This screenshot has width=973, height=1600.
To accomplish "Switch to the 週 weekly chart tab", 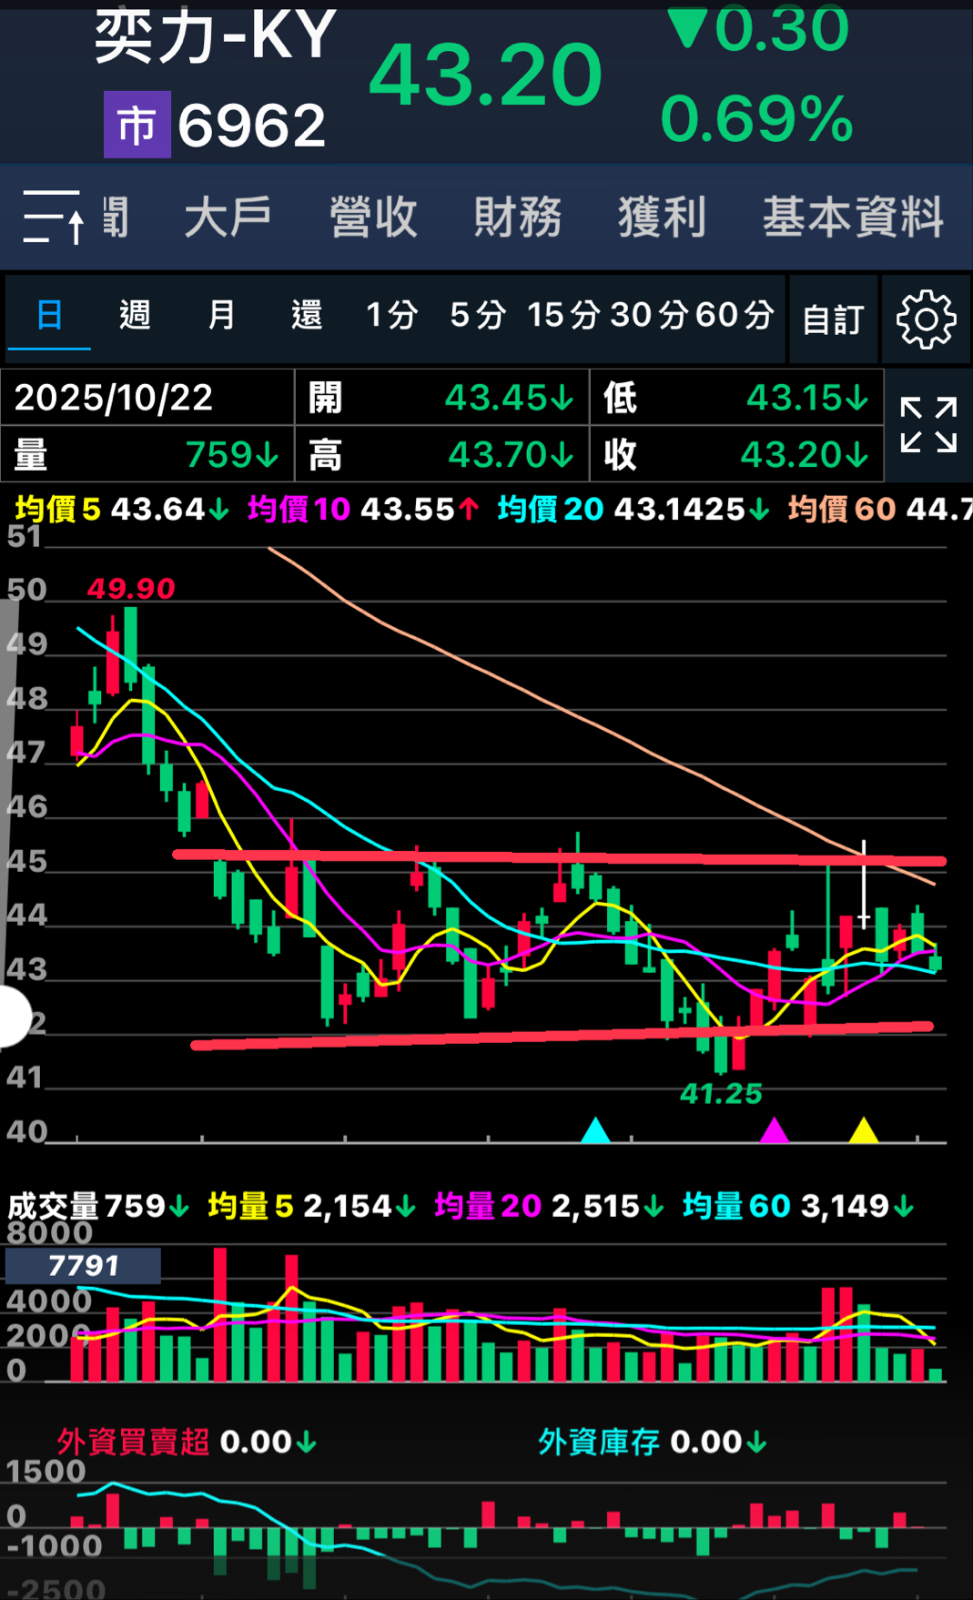I will (135, 316).
